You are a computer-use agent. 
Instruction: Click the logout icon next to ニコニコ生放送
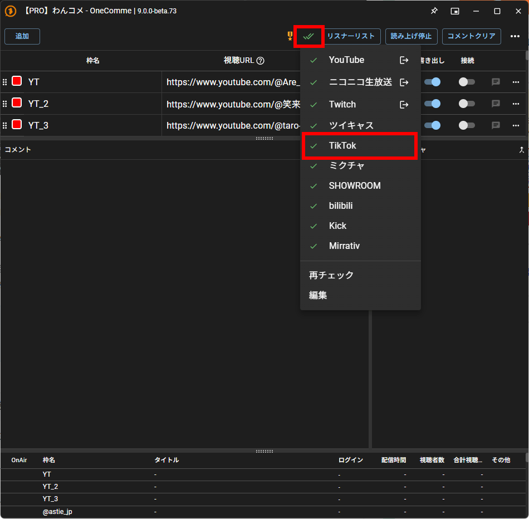point(404,82)
